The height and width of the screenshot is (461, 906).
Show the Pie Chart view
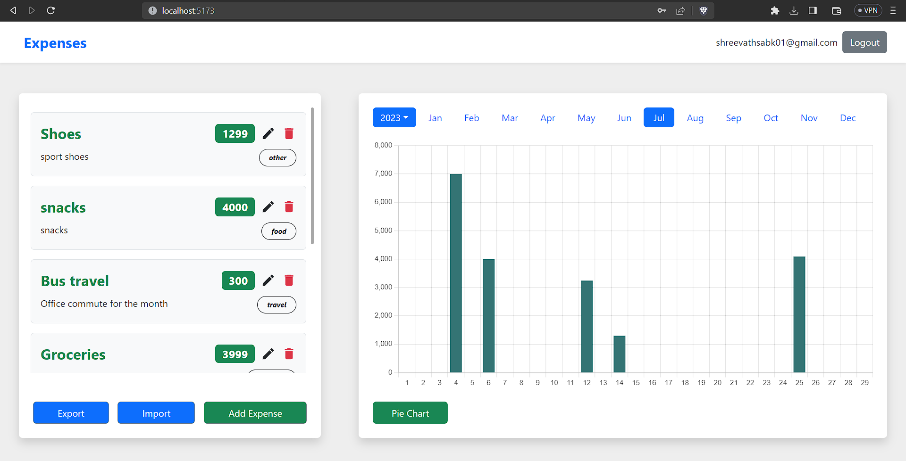(x=410, y=412)
